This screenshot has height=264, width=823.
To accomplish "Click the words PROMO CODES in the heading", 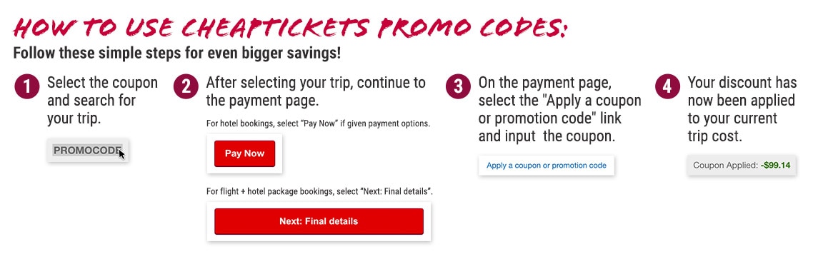I will point(473,27).
